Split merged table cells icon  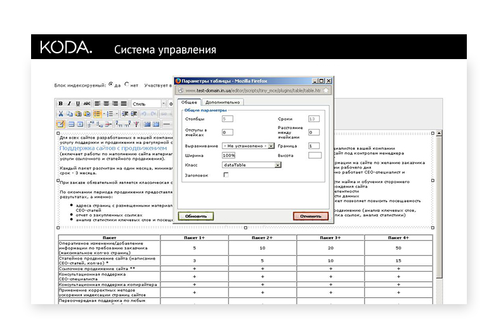tap(147, 124)
